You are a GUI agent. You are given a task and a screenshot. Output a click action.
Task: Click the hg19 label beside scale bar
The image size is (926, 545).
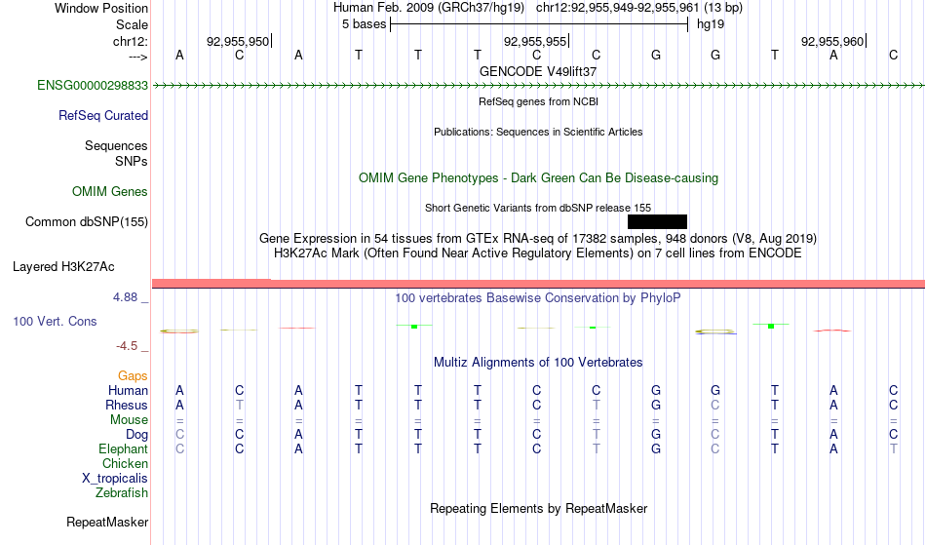(x=711, y=24)
